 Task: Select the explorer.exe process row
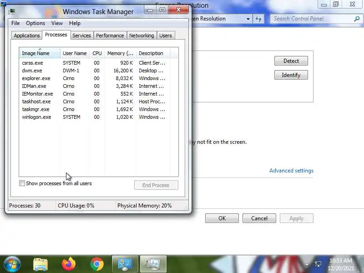click(95, 78)
